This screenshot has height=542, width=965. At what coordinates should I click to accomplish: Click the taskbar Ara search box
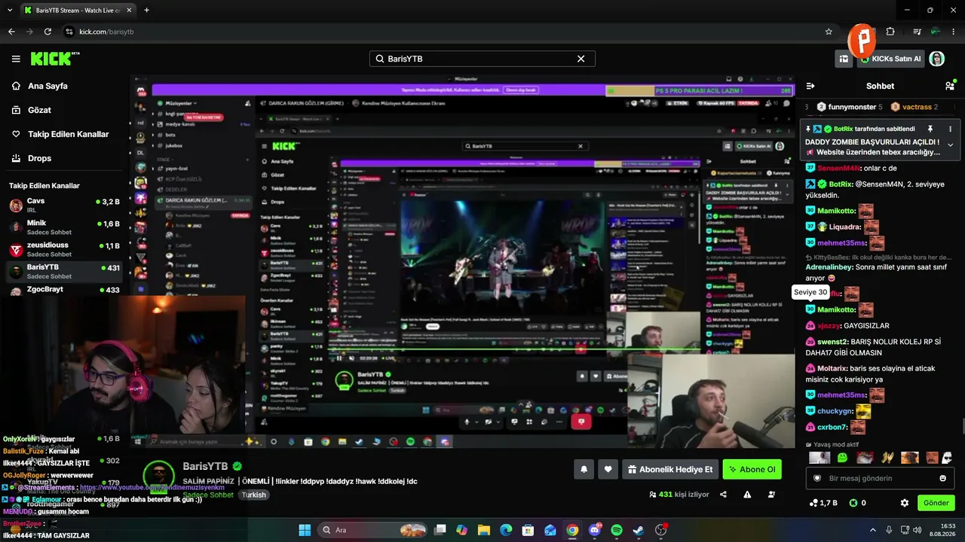pyautogui.click(x=373, y=530)
